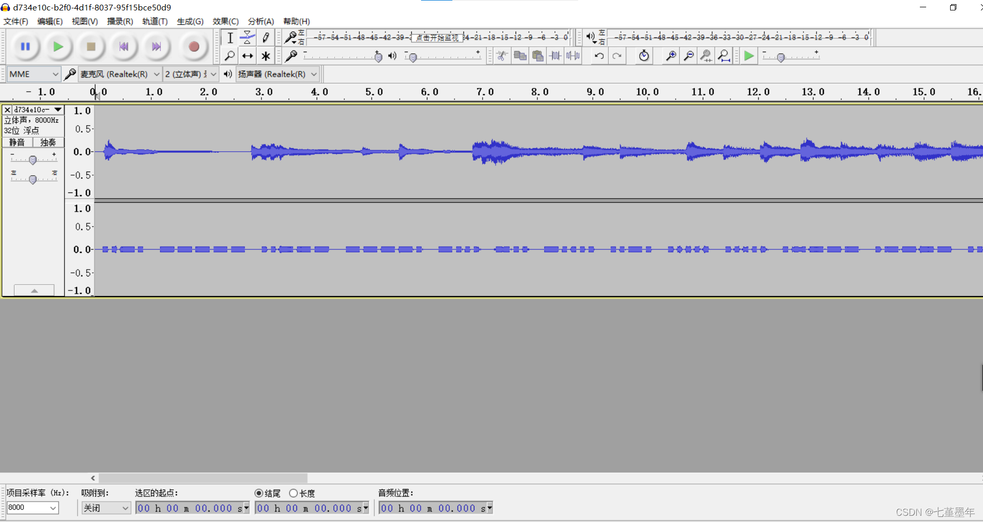Open audio position time format dropdown
983x522 pixels.
pyautogui.click(x=489, y=507)
